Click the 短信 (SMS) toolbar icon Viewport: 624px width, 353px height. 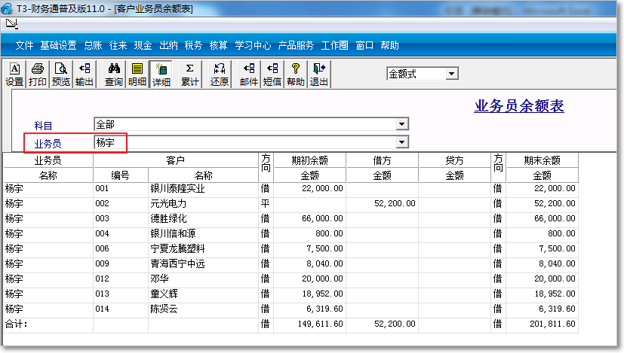pos(272,74)
